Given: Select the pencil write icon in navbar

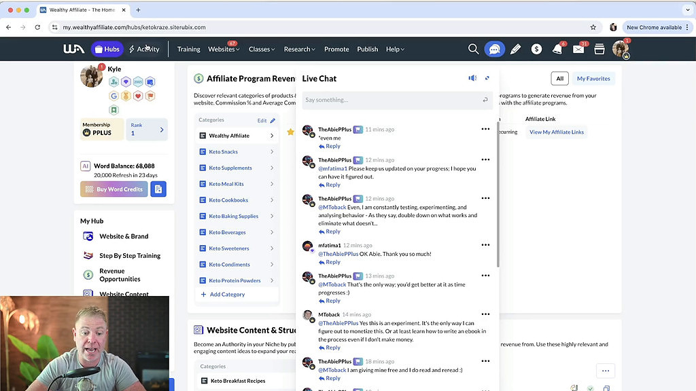Looking at the screenshot, I should (x=515, y=48).
